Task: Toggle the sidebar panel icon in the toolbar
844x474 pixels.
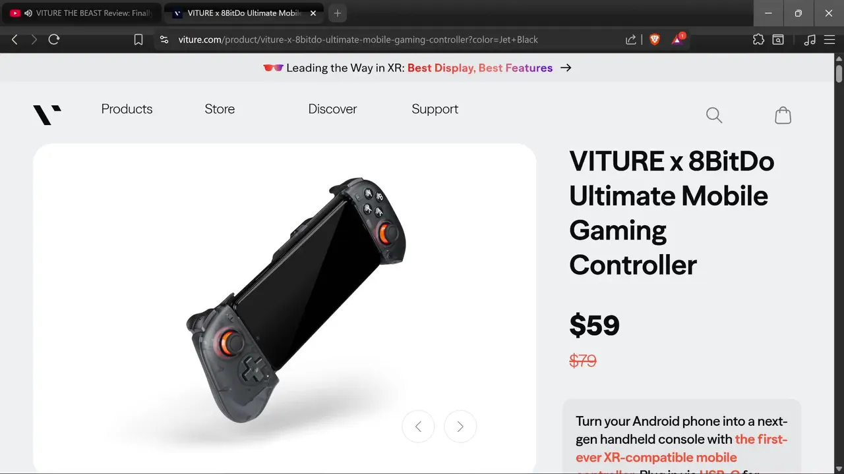Action: [x=778, y=39]
